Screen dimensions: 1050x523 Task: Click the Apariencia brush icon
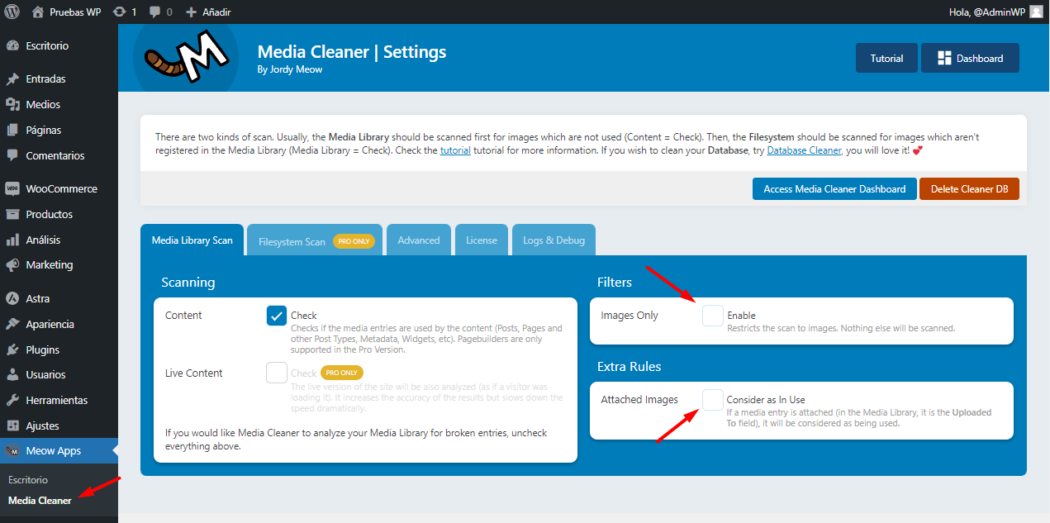point(12,324)
